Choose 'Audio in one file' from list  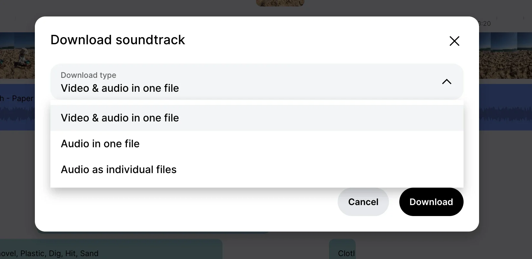click(x=257, y=144)
